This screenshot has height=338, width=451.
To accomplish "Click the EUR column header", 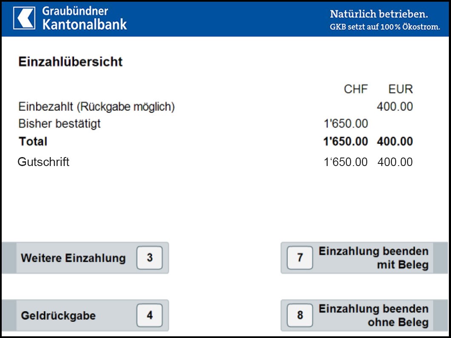I will tap(401, 89).
